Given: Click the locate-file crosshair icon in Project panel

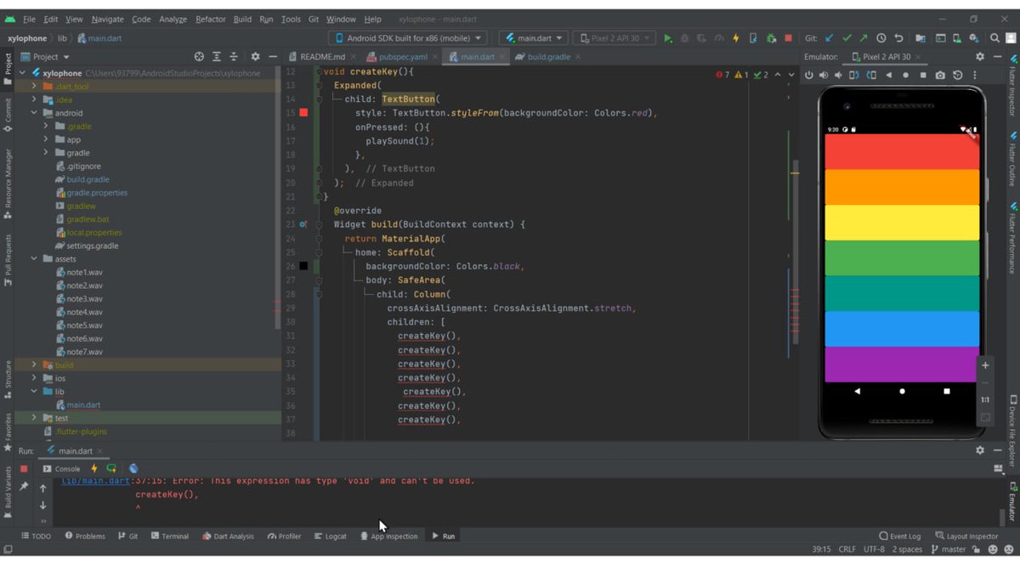Looking at the screenshot, I should pos(199,57).
